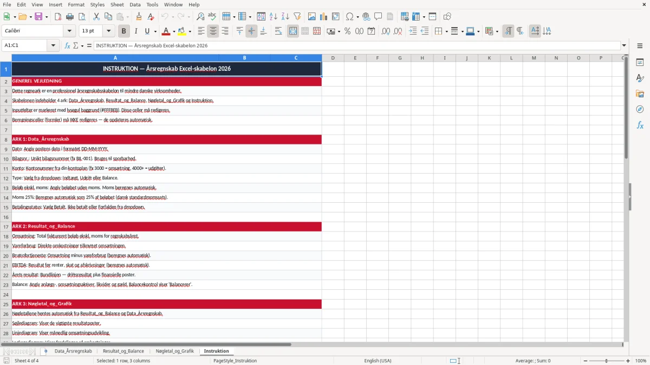This screenshot has height=365, width=650.
Task: Click the Clear Direct Formatting icon
Action: click(151, 17)
